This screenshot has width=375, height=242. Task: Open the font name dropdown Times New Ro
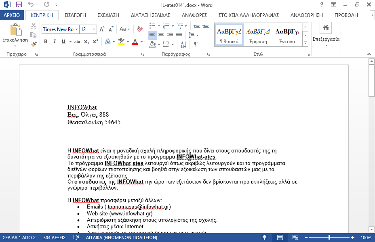(x=76, y=29)
